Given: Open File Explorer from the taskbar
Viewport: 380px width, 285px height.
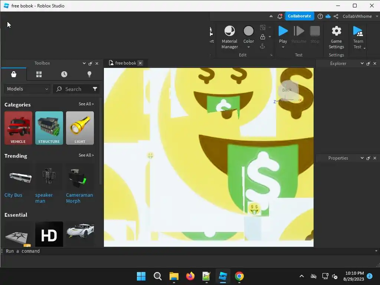Looking at the screenshot, I should [174, 276].
